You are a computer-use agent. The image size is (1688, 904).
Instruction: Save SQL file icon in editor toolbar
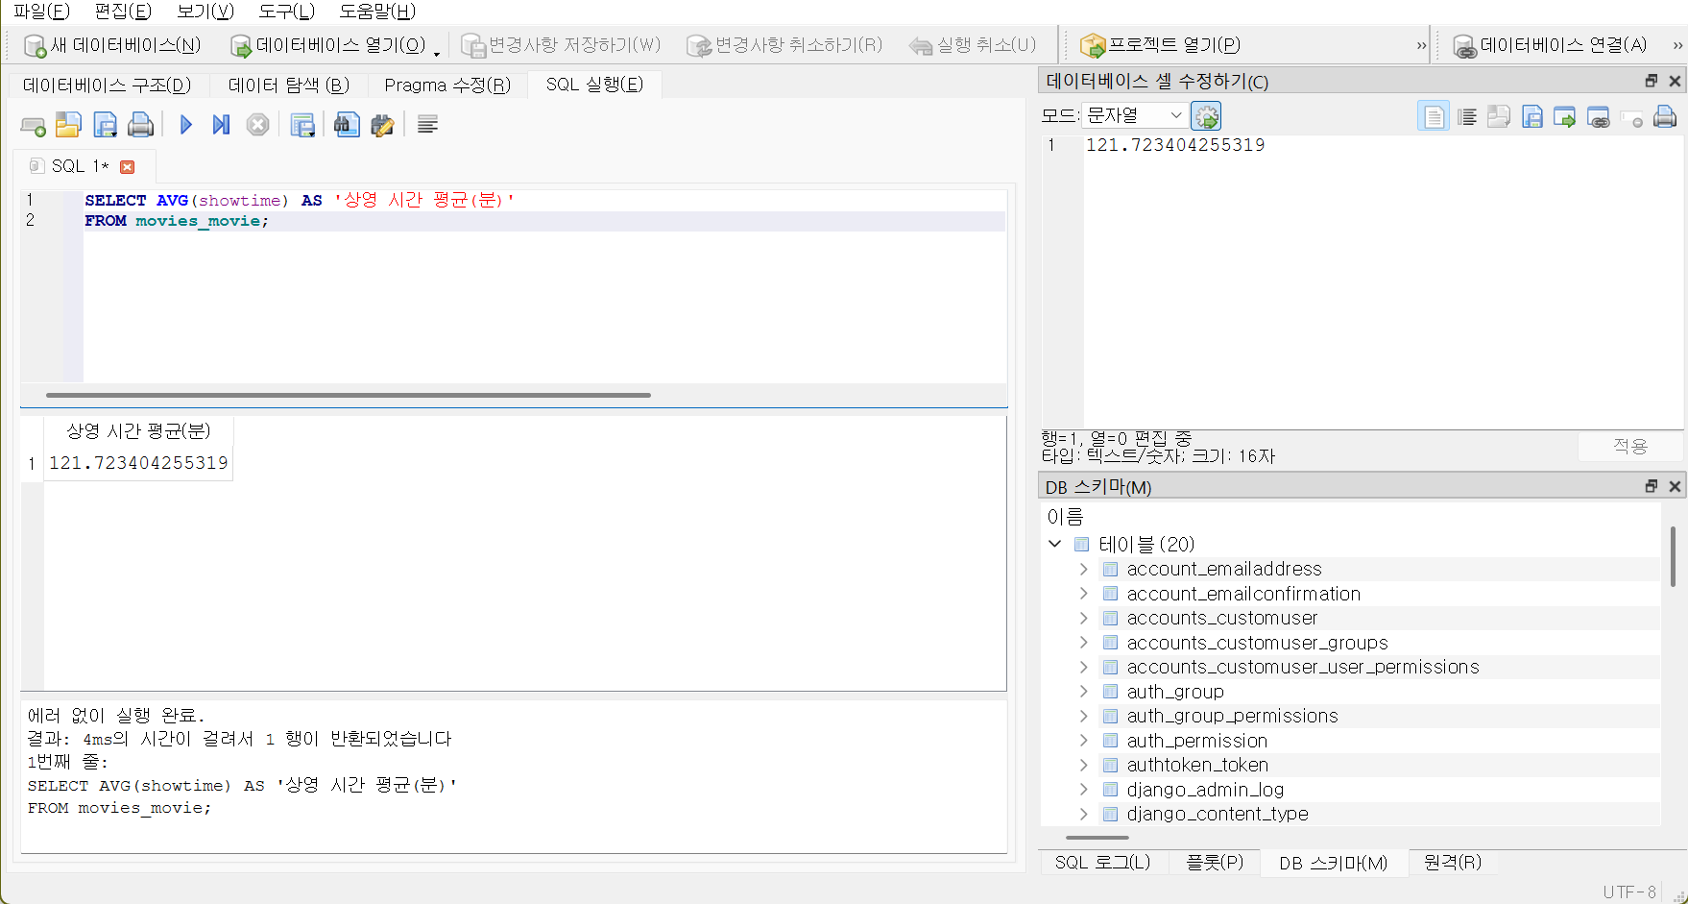pos(105,125)
